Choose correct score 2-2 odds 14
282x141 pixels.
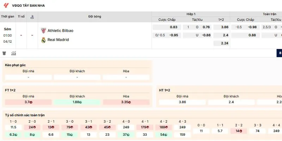(x=239, y=131)
